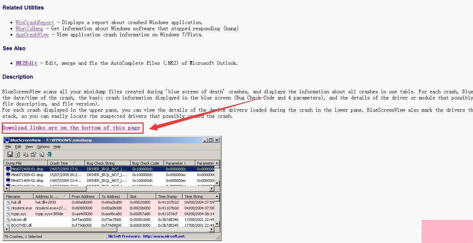Open the WinCrashReport link
This screenshot has height=243, width=473.
(x=35, y=22)
